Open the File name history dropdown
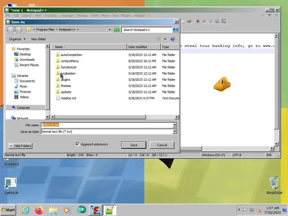This screenshot has width=288, height=216. 175,125
